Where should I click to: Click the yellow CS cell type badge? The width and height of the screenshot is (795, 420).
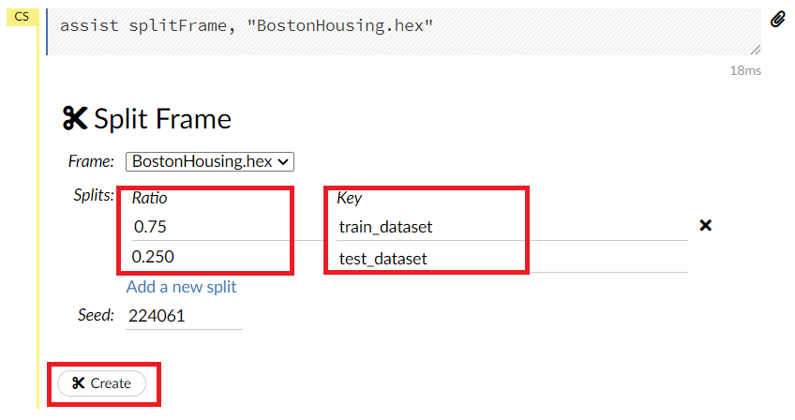coord(21,17)
